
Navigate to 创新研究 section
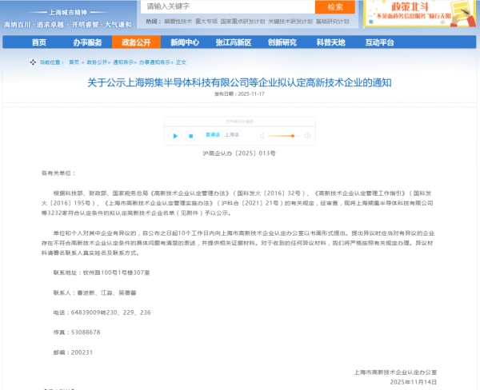(282, 42)
